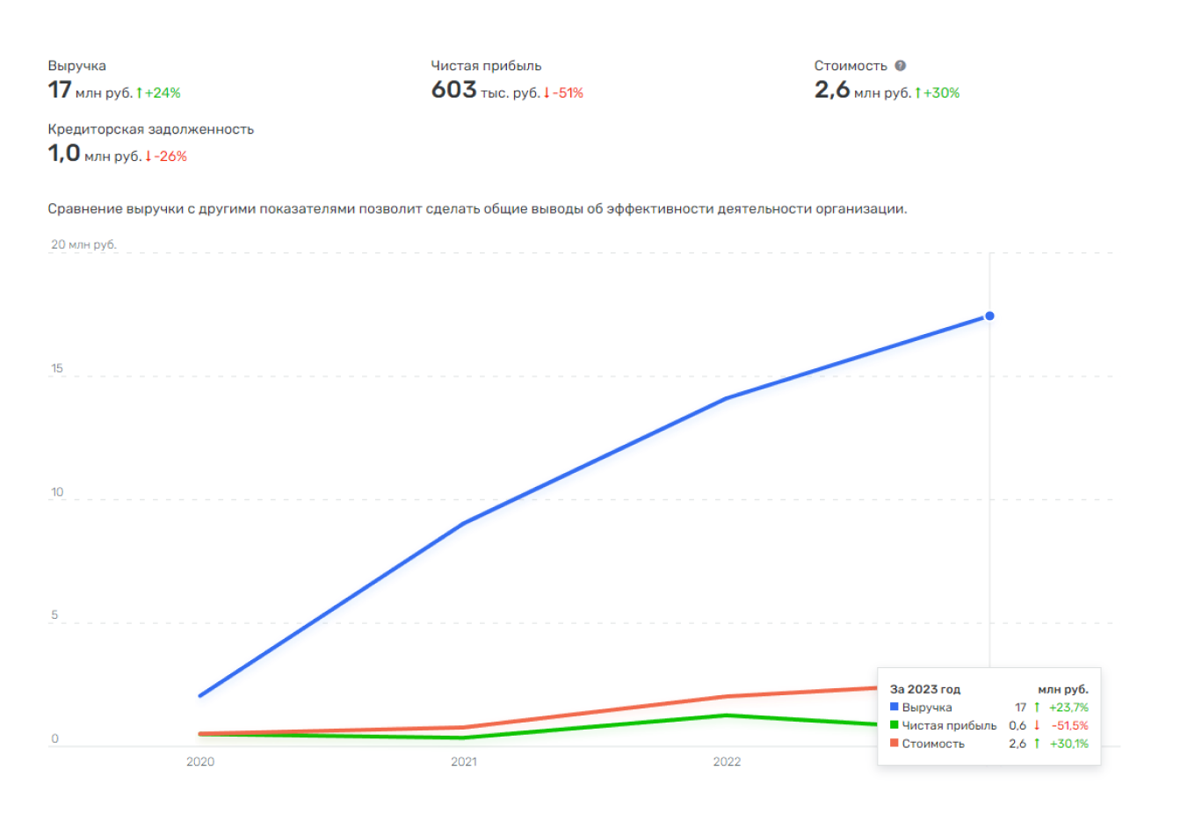Click the 1,0 млн руб. debt value
This screenshot has width=1195, height=828.
point(95,154)
